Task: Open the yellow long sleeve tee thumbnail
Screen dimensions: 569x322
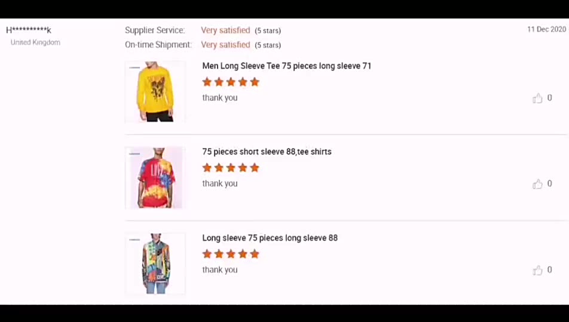Action: click(x=155, y=92)
